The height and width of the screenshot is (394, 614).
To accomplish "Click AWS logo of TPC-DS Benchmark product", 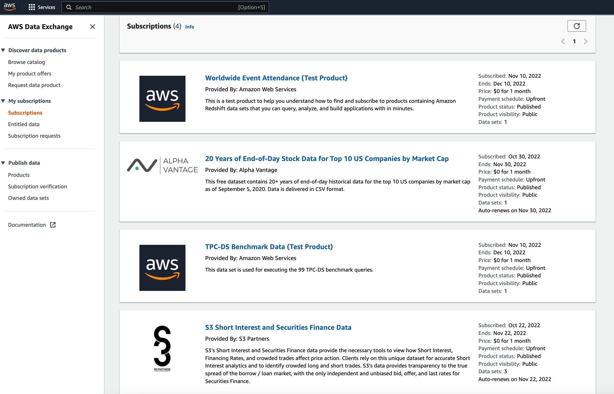I will tap(162, 268).
